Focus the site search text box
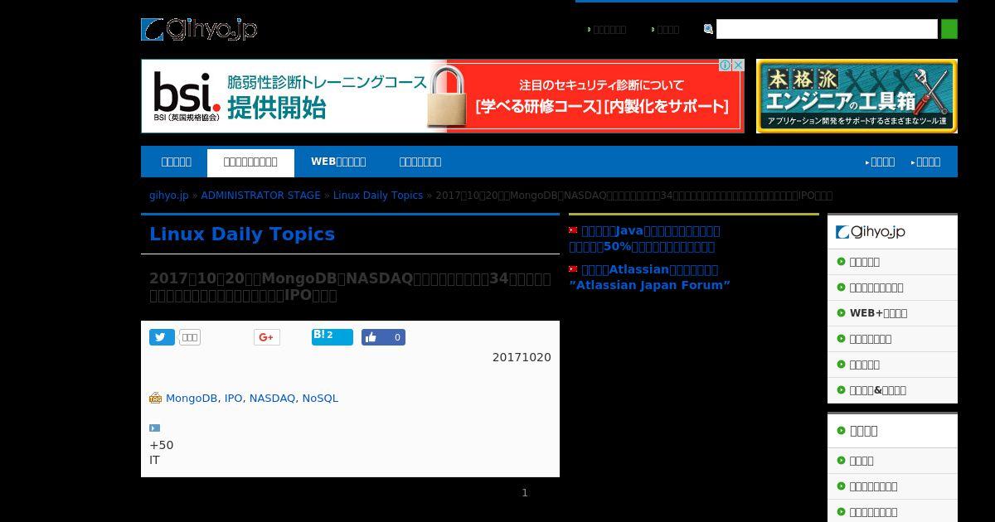This screenshot has height=522, width=995. coord(827,29)
